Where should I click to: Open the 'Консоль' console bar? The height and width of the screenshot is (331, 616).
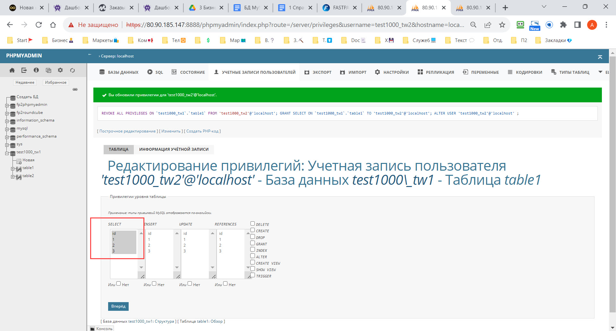coord(101,328)
